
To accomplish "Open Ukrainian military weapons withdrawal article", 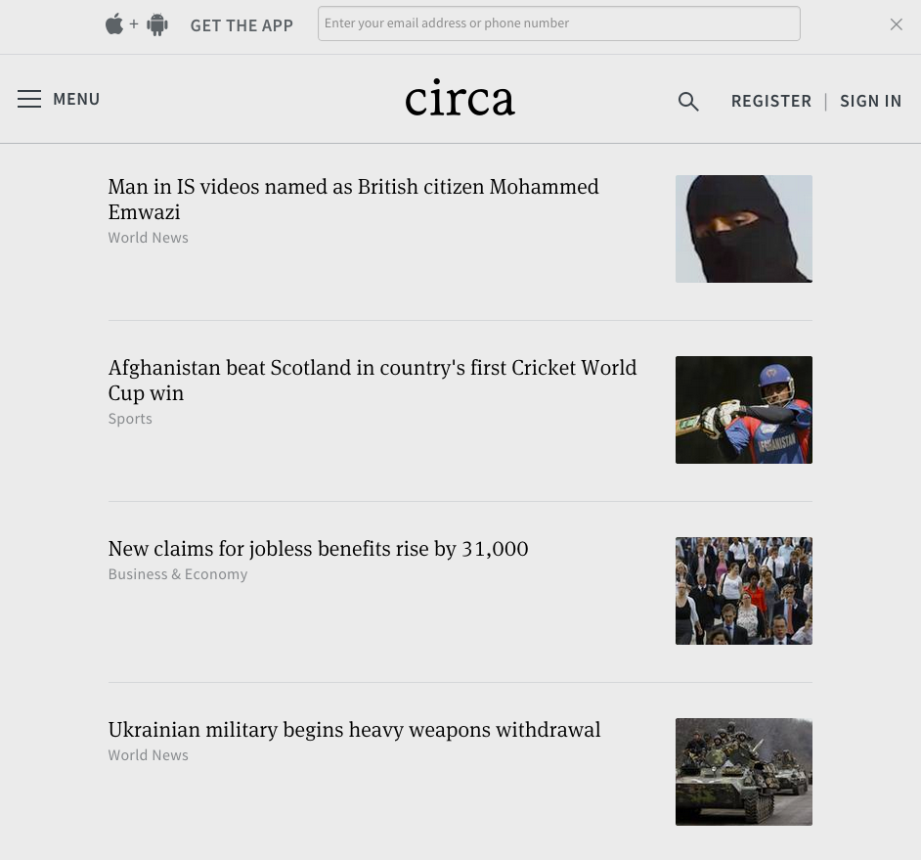I will point(354,730).
